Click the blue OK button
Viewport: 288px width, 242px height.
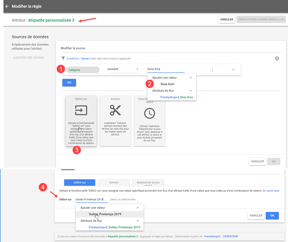272,215
